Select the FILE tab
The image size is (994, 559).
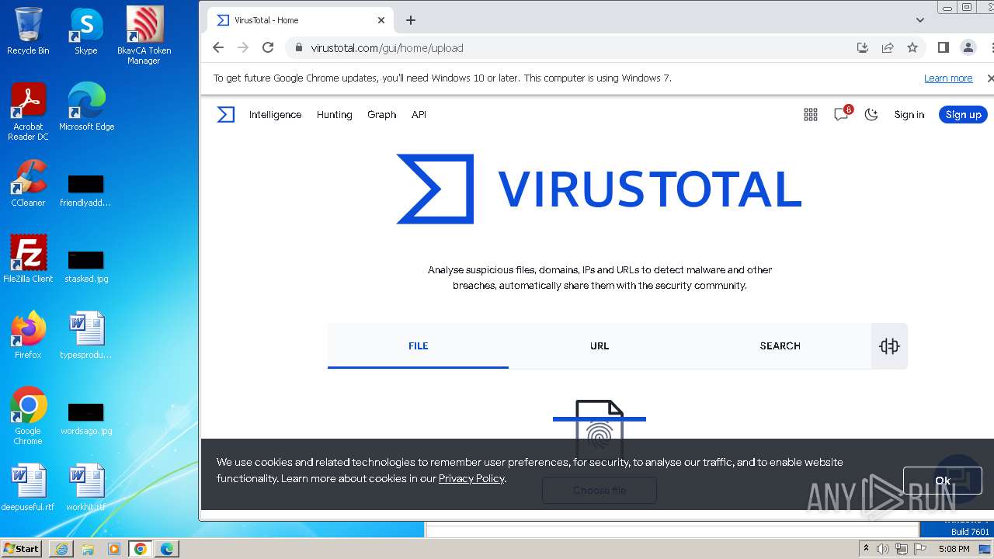tap(419, 346)
